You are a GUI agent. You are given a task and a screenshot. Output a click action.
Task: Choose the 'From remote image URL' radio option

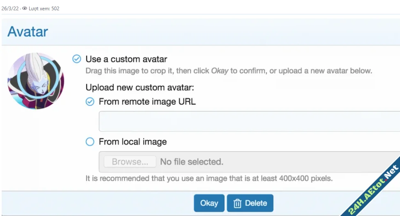click(x=90, y=101)
